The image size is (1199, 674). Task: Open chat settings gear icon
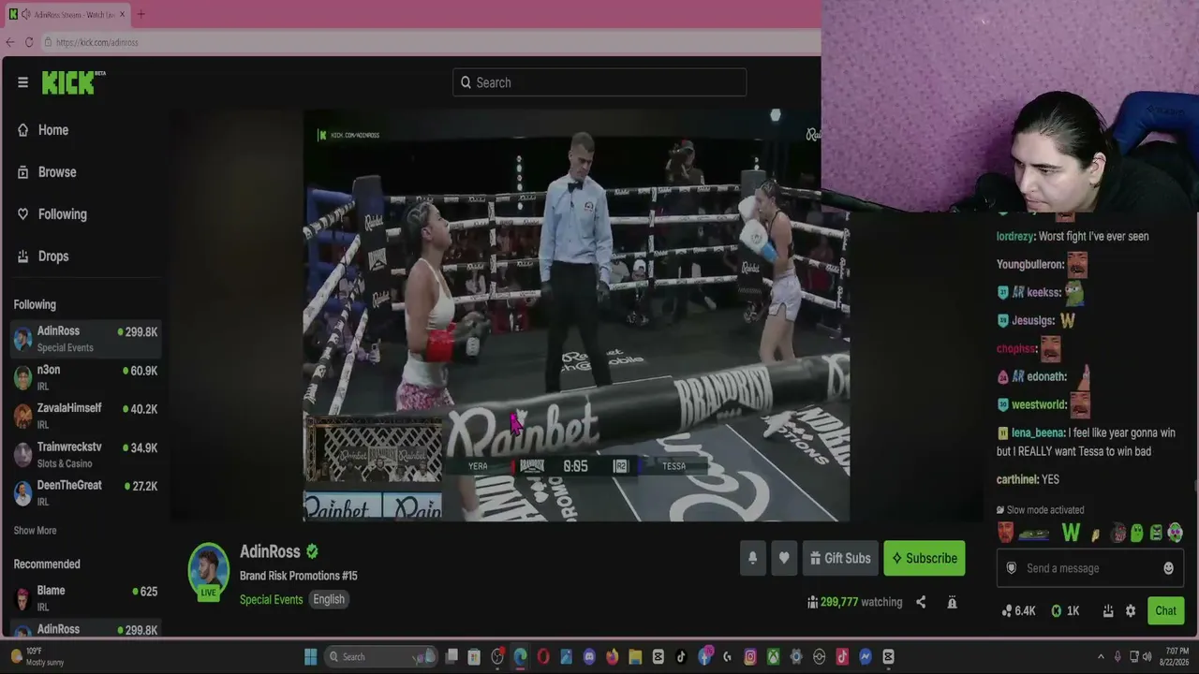click(1131, 610)
